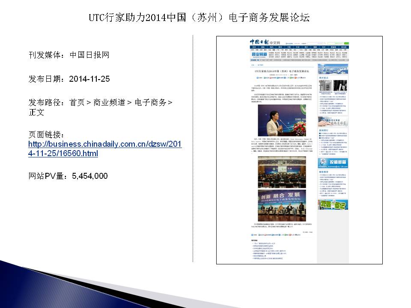Click the word '正文' under the publish path
Image resolution: width=411 pixels, height=308 pixels.
coord(36,113)
